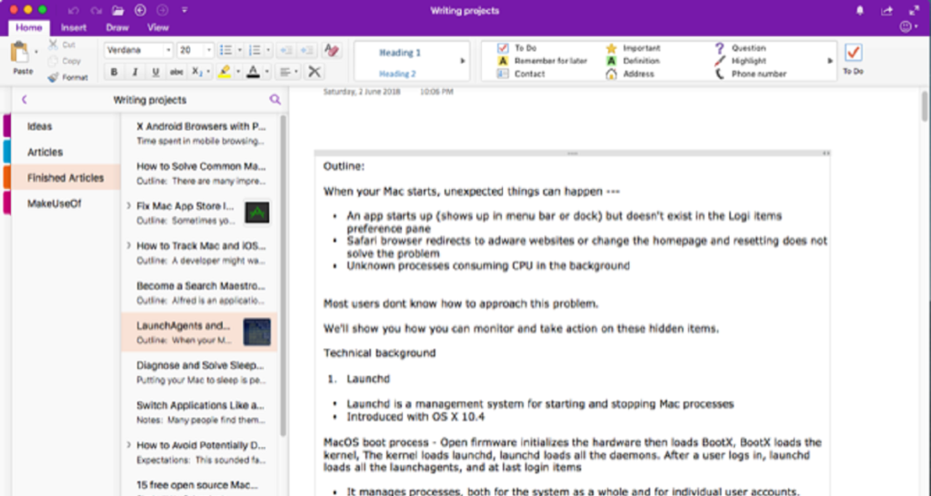931x496 pixels.
Task: Click the search magnifier in notebook panel
Action: (x=275, y=100)
